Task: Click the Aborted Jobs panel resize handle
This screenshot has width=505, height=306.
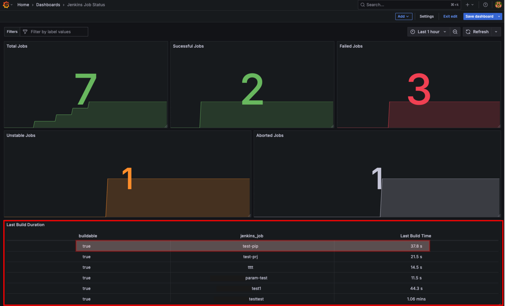Action: click(499, 215)
